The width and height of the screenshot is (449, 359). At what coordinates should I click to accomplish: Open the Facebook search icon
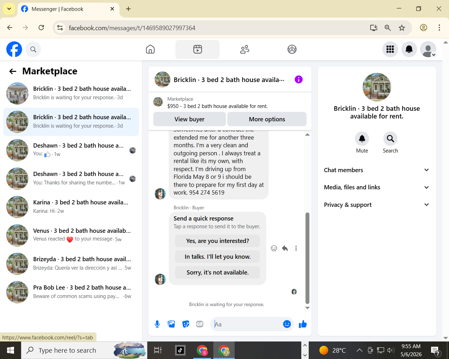tap(33, 49)
